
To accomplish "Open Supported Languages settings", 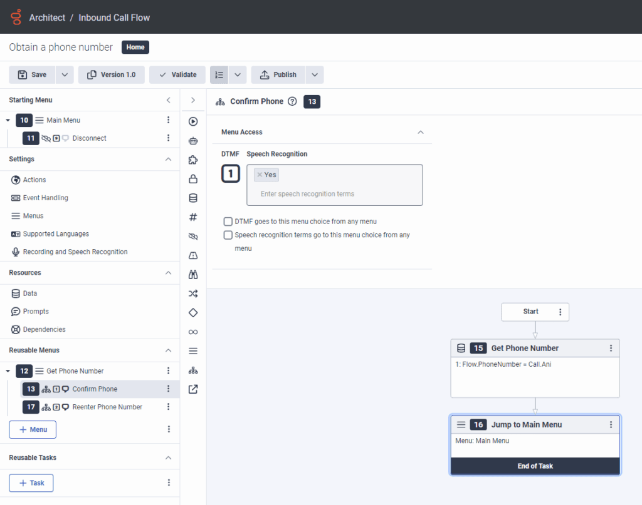I will point(56,234).
